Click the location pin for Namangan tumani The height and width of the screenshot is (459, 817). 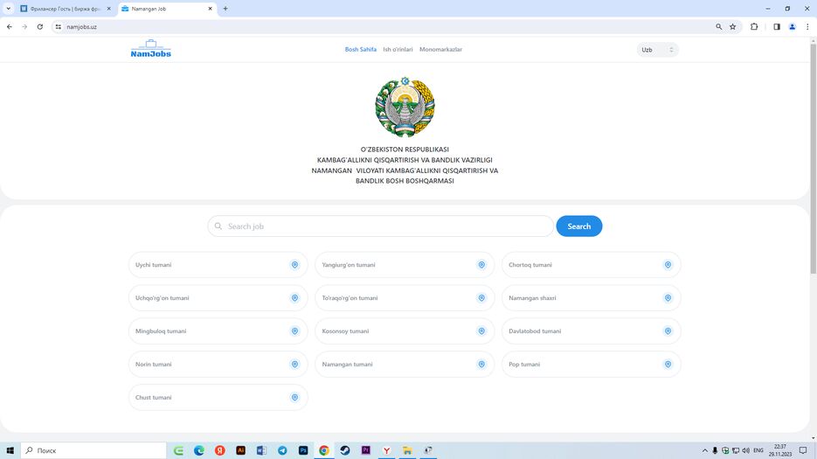coord(481,364)
